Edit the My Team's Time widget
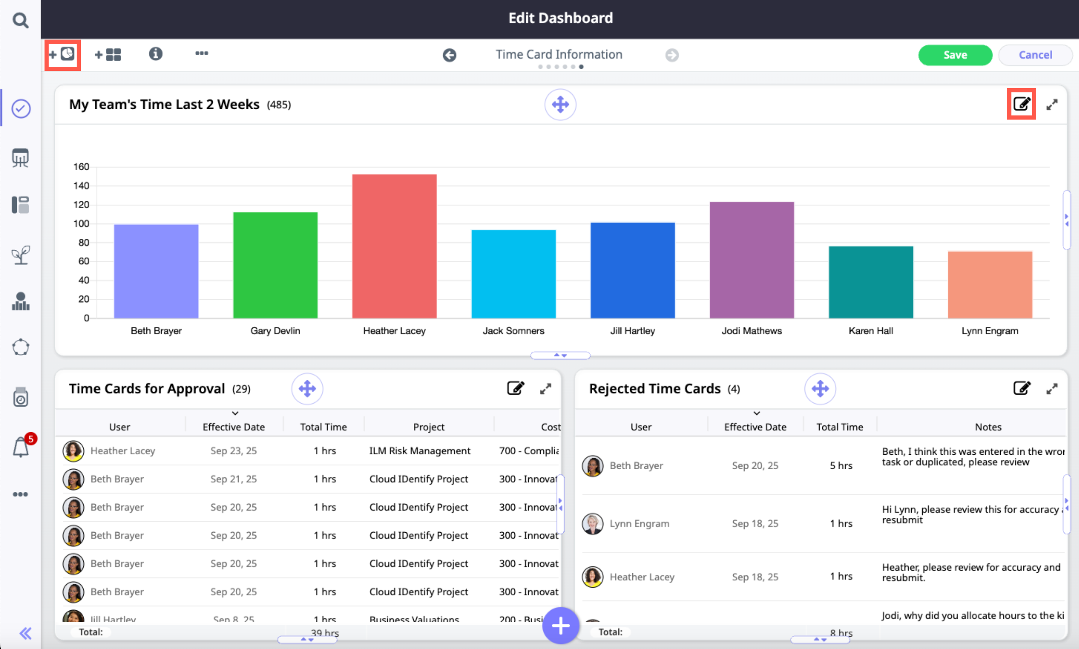 (x=1021, y=104)
